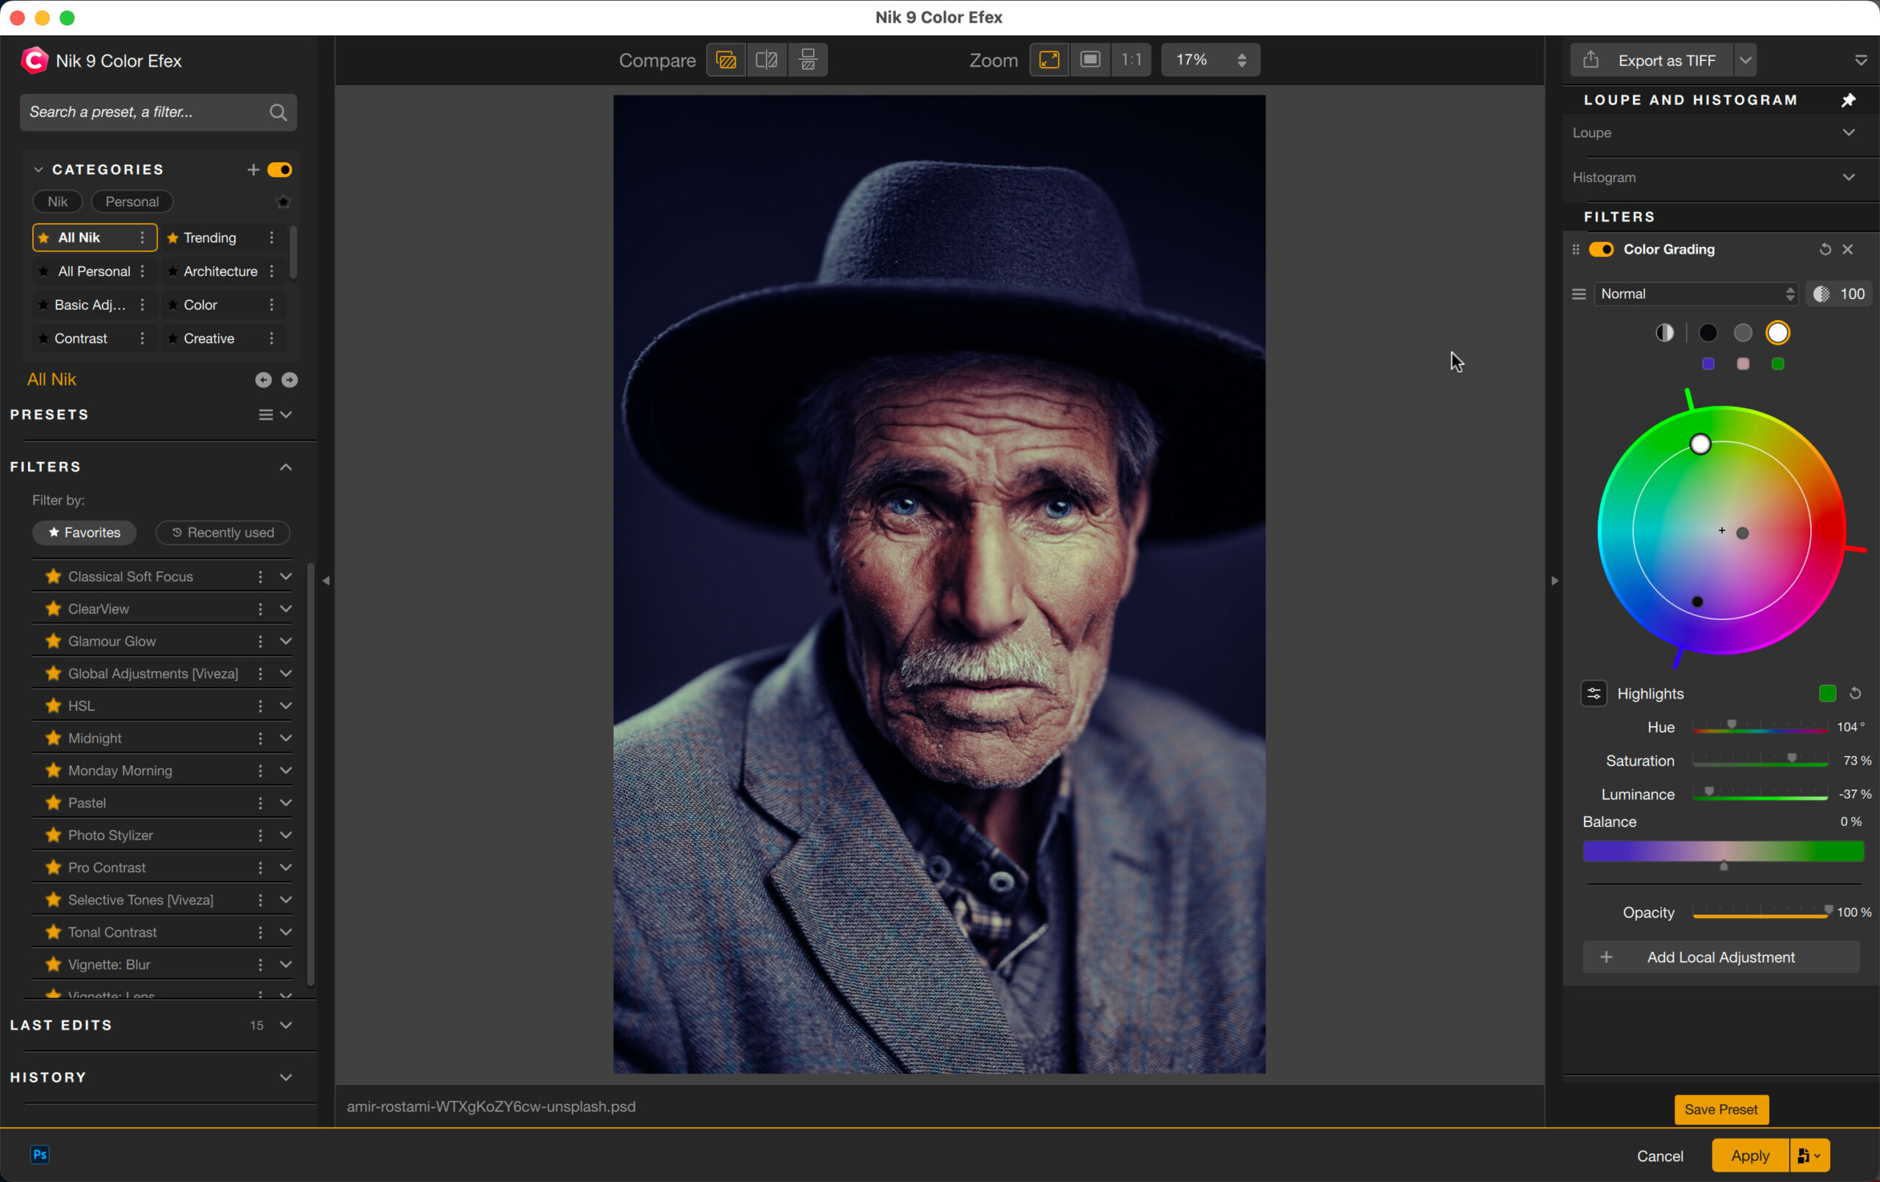This screenshot has height=1182, width=1880.
Task: Reset the Color Grading filter
Action: (x=1825, y=249)
